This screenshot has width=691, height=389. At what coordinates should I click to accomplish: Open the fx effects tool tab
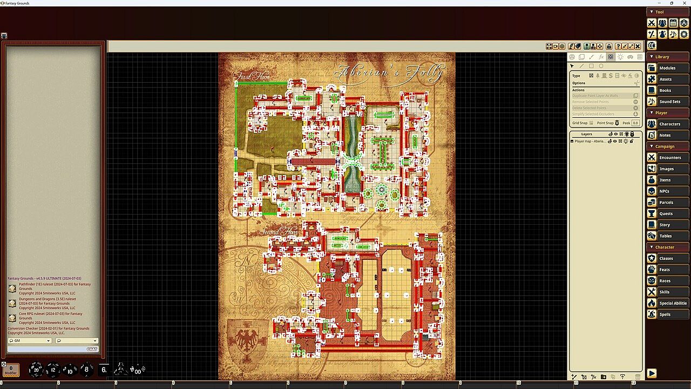(601, 57)
